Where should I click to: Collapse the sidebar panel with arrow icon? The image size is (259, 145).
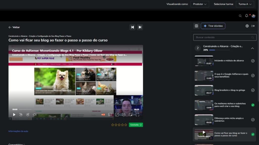point(253,26)
